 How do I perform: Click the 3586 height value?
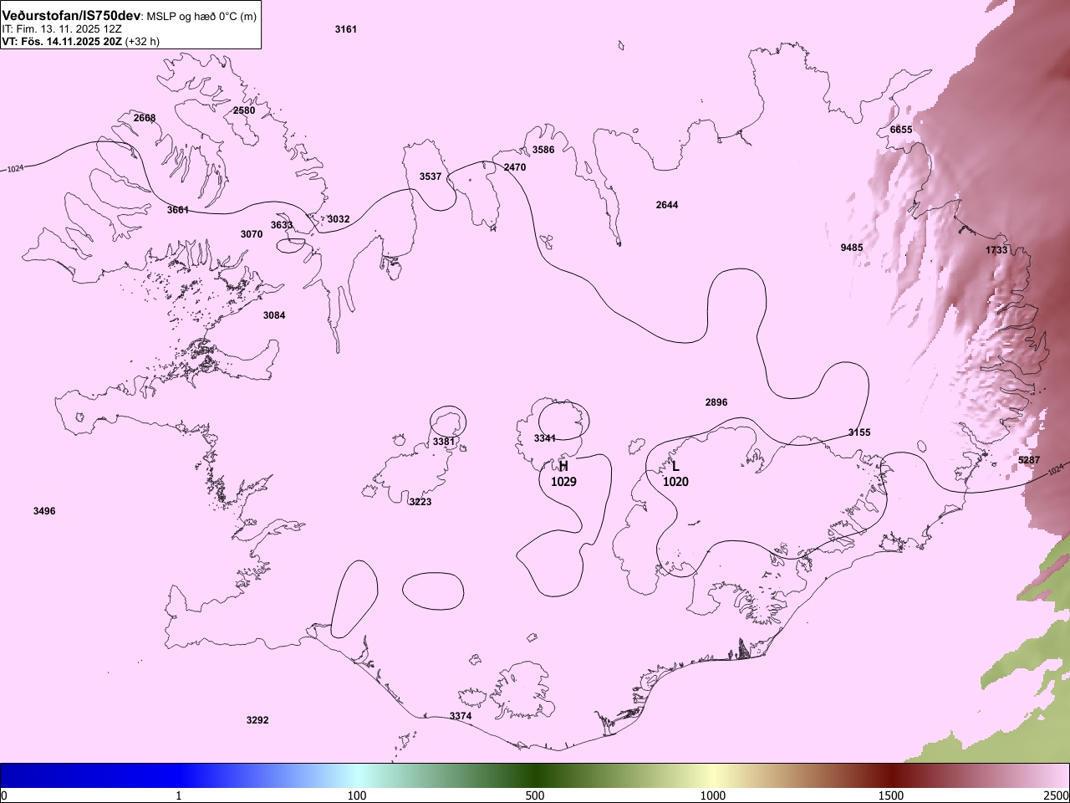click(x=543, y=150)
